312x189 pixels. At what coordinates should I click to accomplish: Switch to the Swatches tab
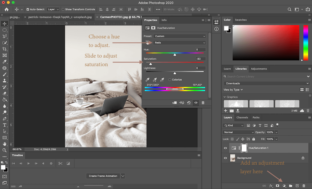tap(241, 20)
